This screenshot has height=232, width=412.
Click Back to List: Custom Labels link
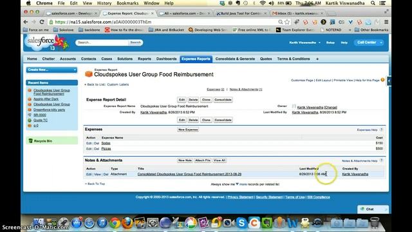108,84
